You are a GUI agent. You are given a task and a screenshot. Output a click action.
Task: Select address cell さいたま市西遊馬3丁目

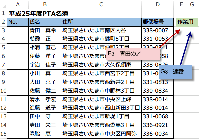(x=101, y=125)
